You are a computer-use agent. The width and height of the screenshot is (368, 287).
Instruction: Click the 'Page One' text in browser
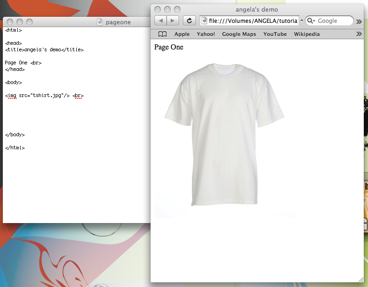click(169, 47)
